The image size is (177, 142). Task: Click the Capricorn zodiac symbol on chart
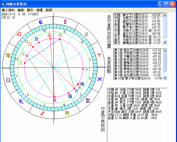click(x=67, y=113)
